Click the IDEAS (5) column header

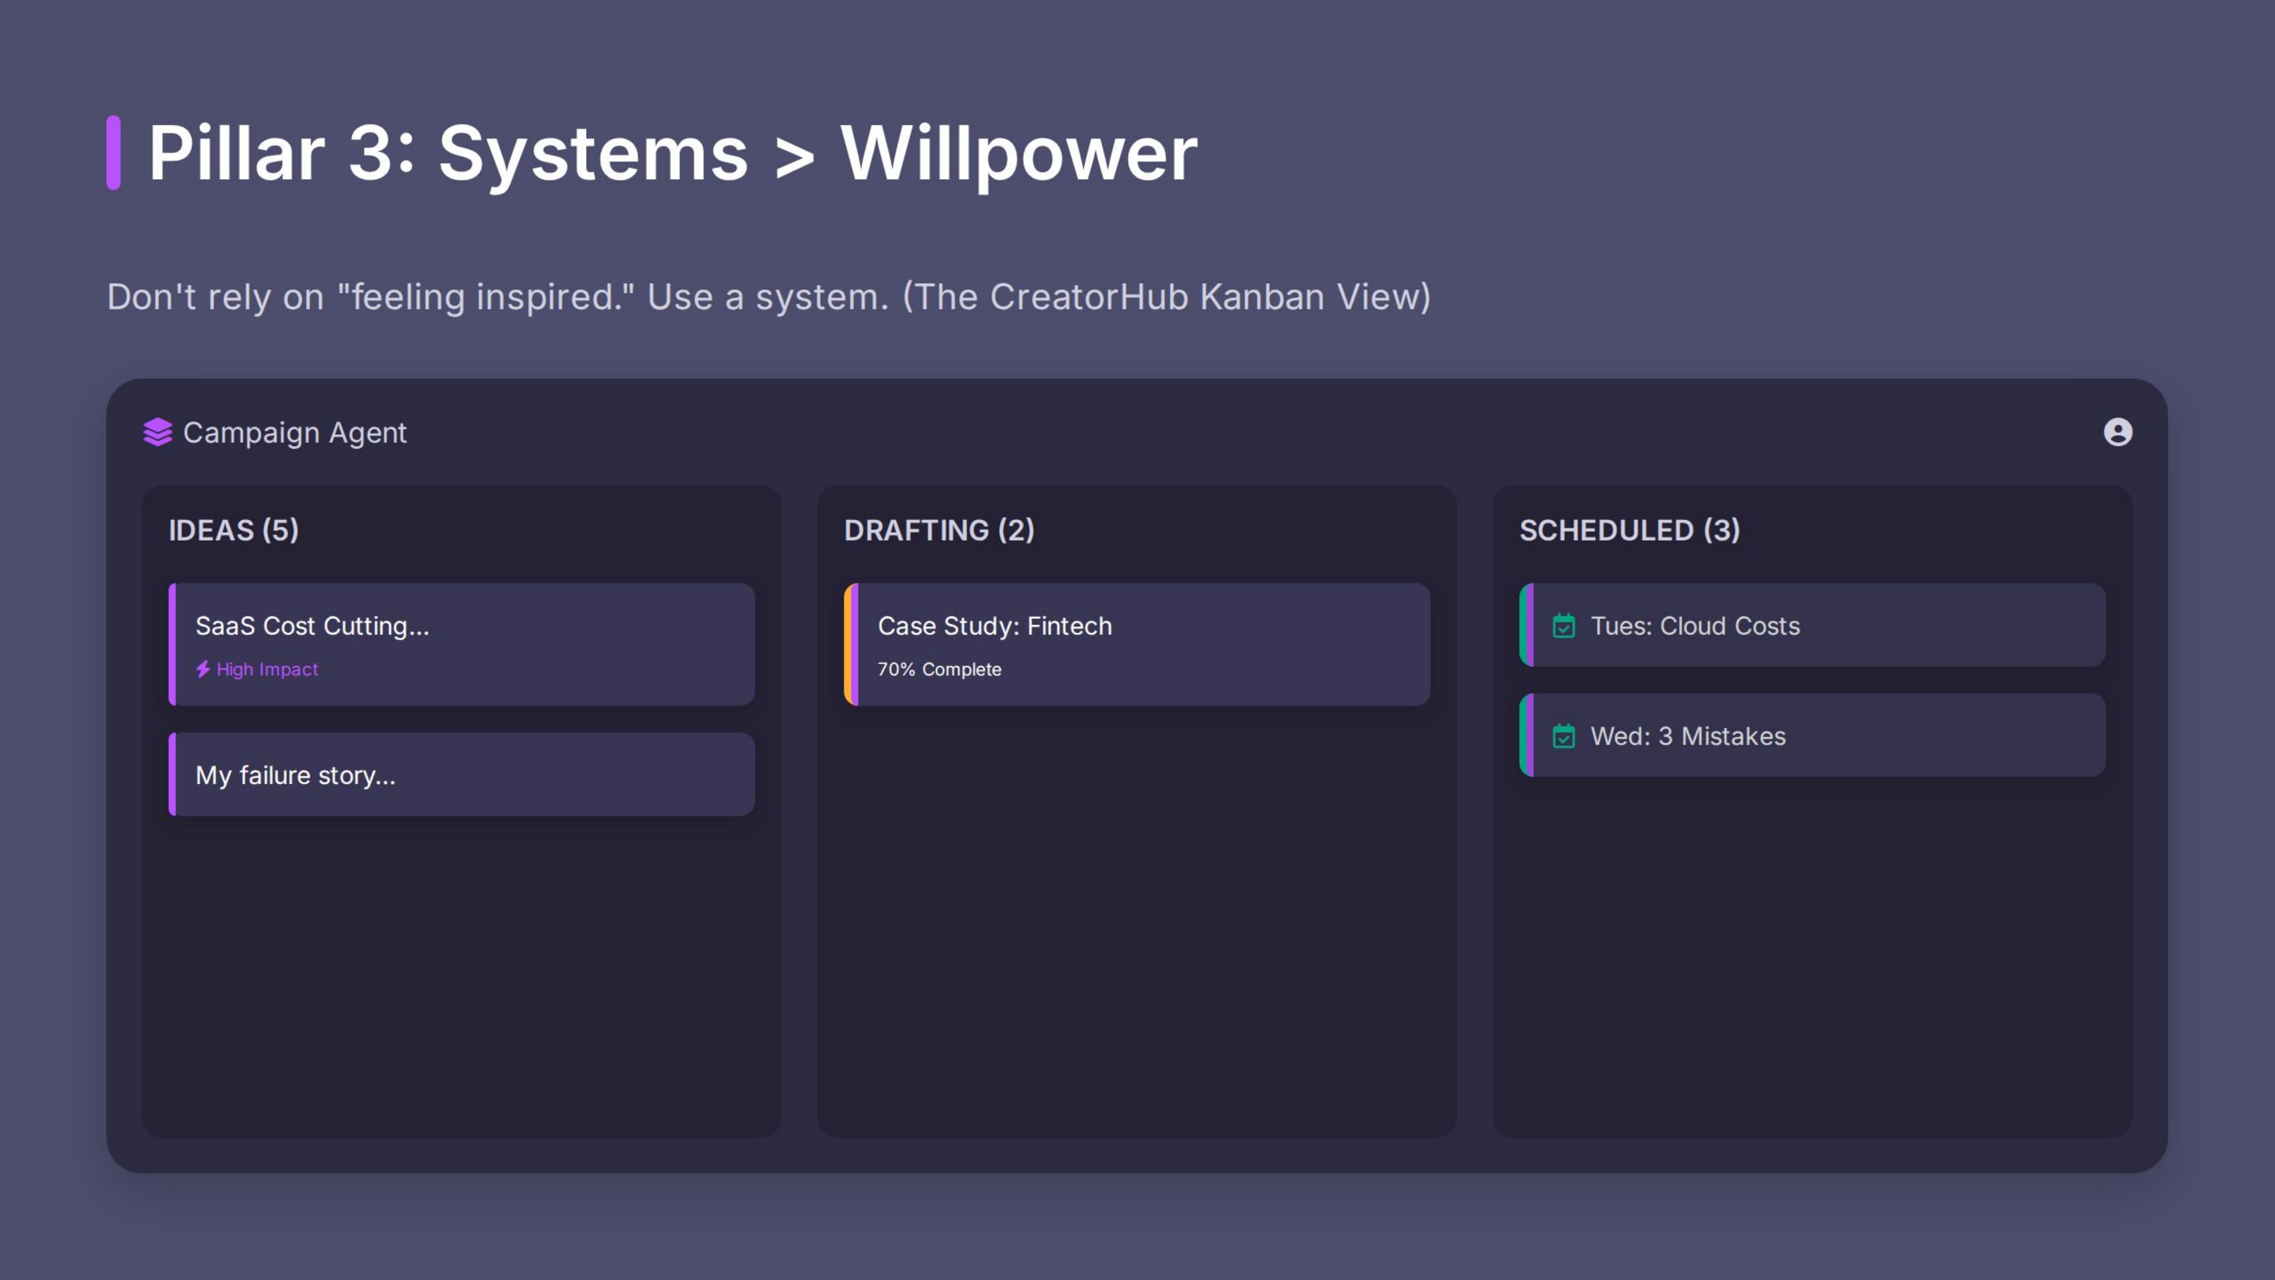point(234,530)
